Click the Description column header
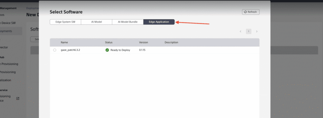This screenshot has width=323, height=118. 171,42
